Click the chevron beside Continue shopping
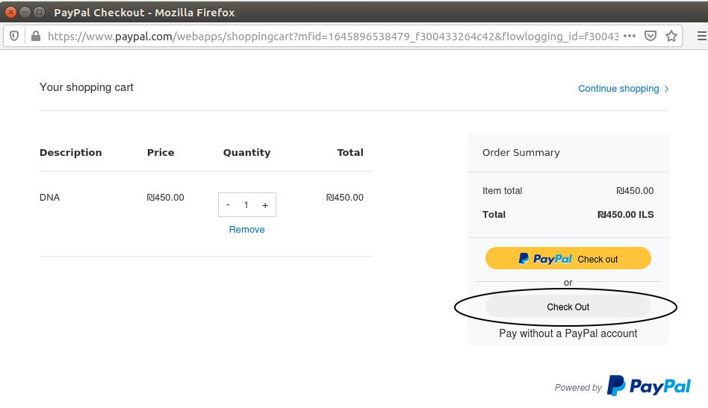 (x=666, y=89)
